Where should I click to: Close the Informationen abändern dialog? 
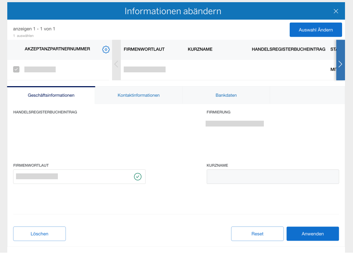(x=336, y=11)
